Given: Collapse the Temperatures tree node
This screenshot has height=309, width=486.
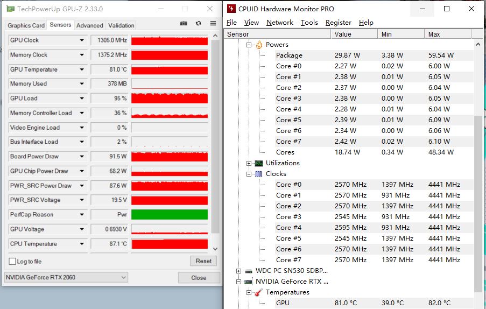Looking at the screenshot, I should [x=249, y=292].
